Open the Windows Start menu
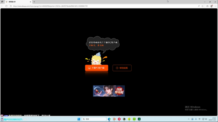 [79, 119]
